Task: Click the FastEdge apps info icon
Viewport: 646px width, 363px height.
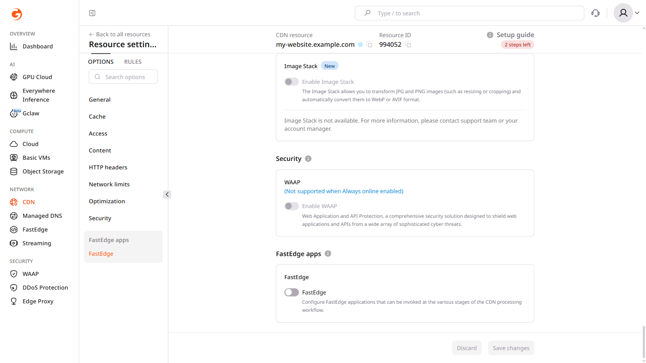Action: point(328,254)
